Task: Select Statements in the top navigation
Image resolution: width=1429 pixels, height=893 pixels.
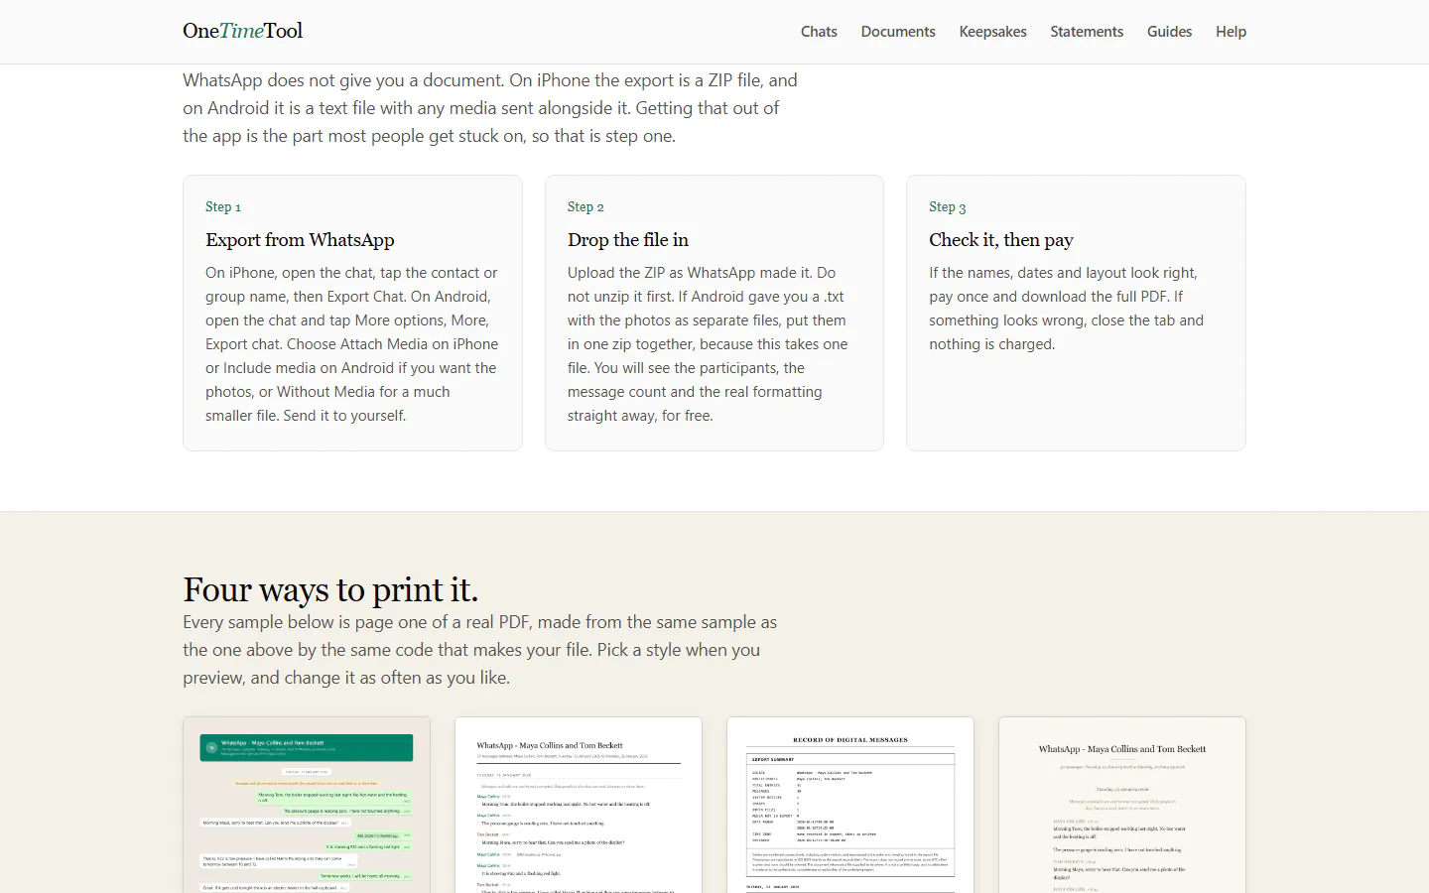Action: [1087, 32]
